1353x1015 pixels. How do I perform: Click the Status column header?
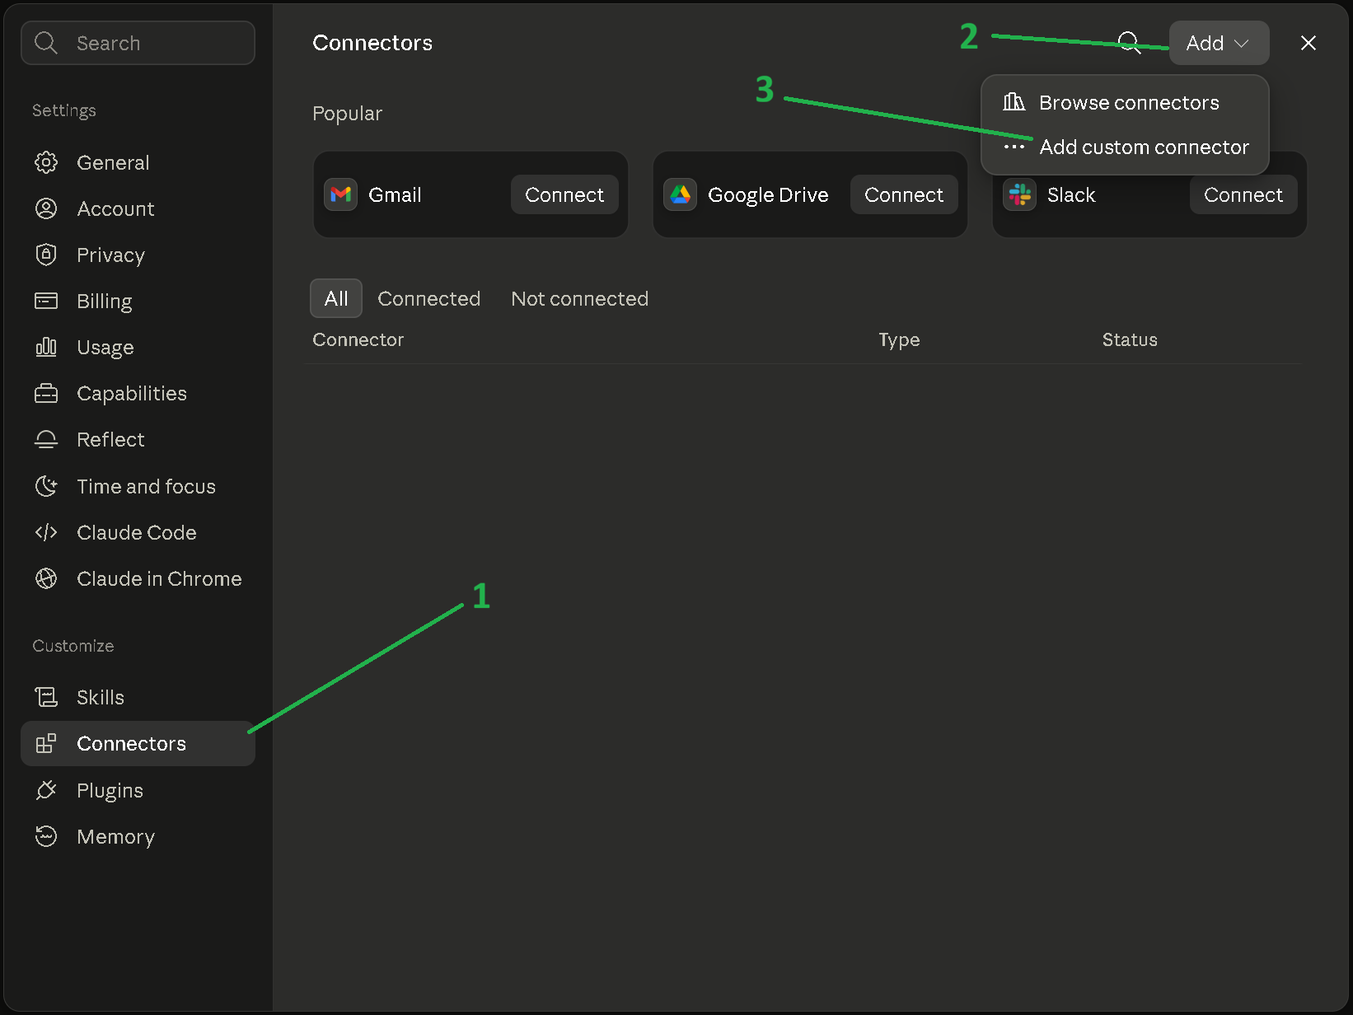pyautogui.click(x=1130, y=339)
